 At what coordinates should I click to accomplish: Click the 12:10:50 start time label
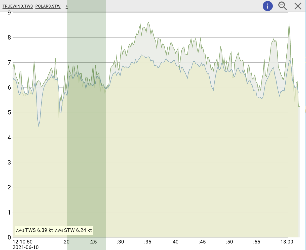[x=23, y=242]
